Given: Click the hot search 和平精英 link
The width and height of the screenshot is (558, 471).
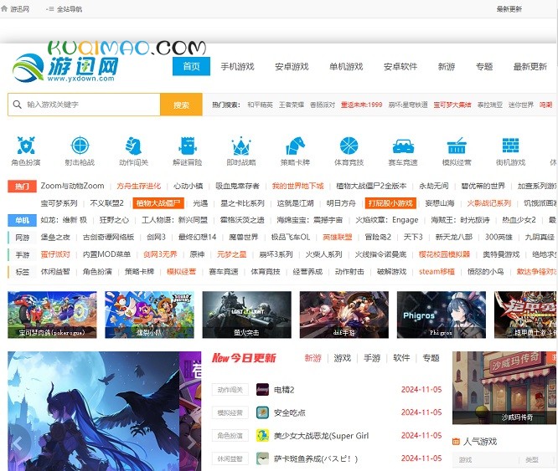Looking at the screenshot, I should coord(260,105).
